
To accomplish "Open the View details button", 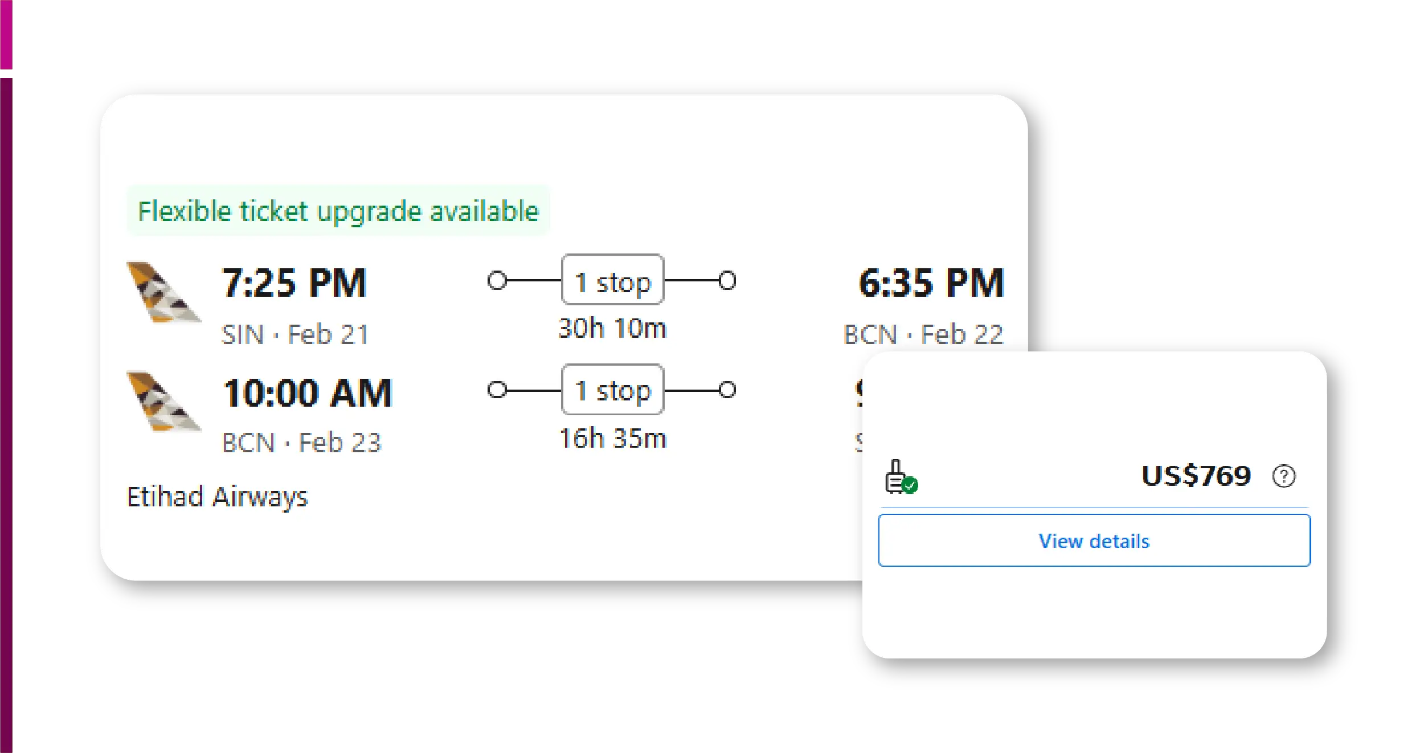I will (x=1094, y=541).
